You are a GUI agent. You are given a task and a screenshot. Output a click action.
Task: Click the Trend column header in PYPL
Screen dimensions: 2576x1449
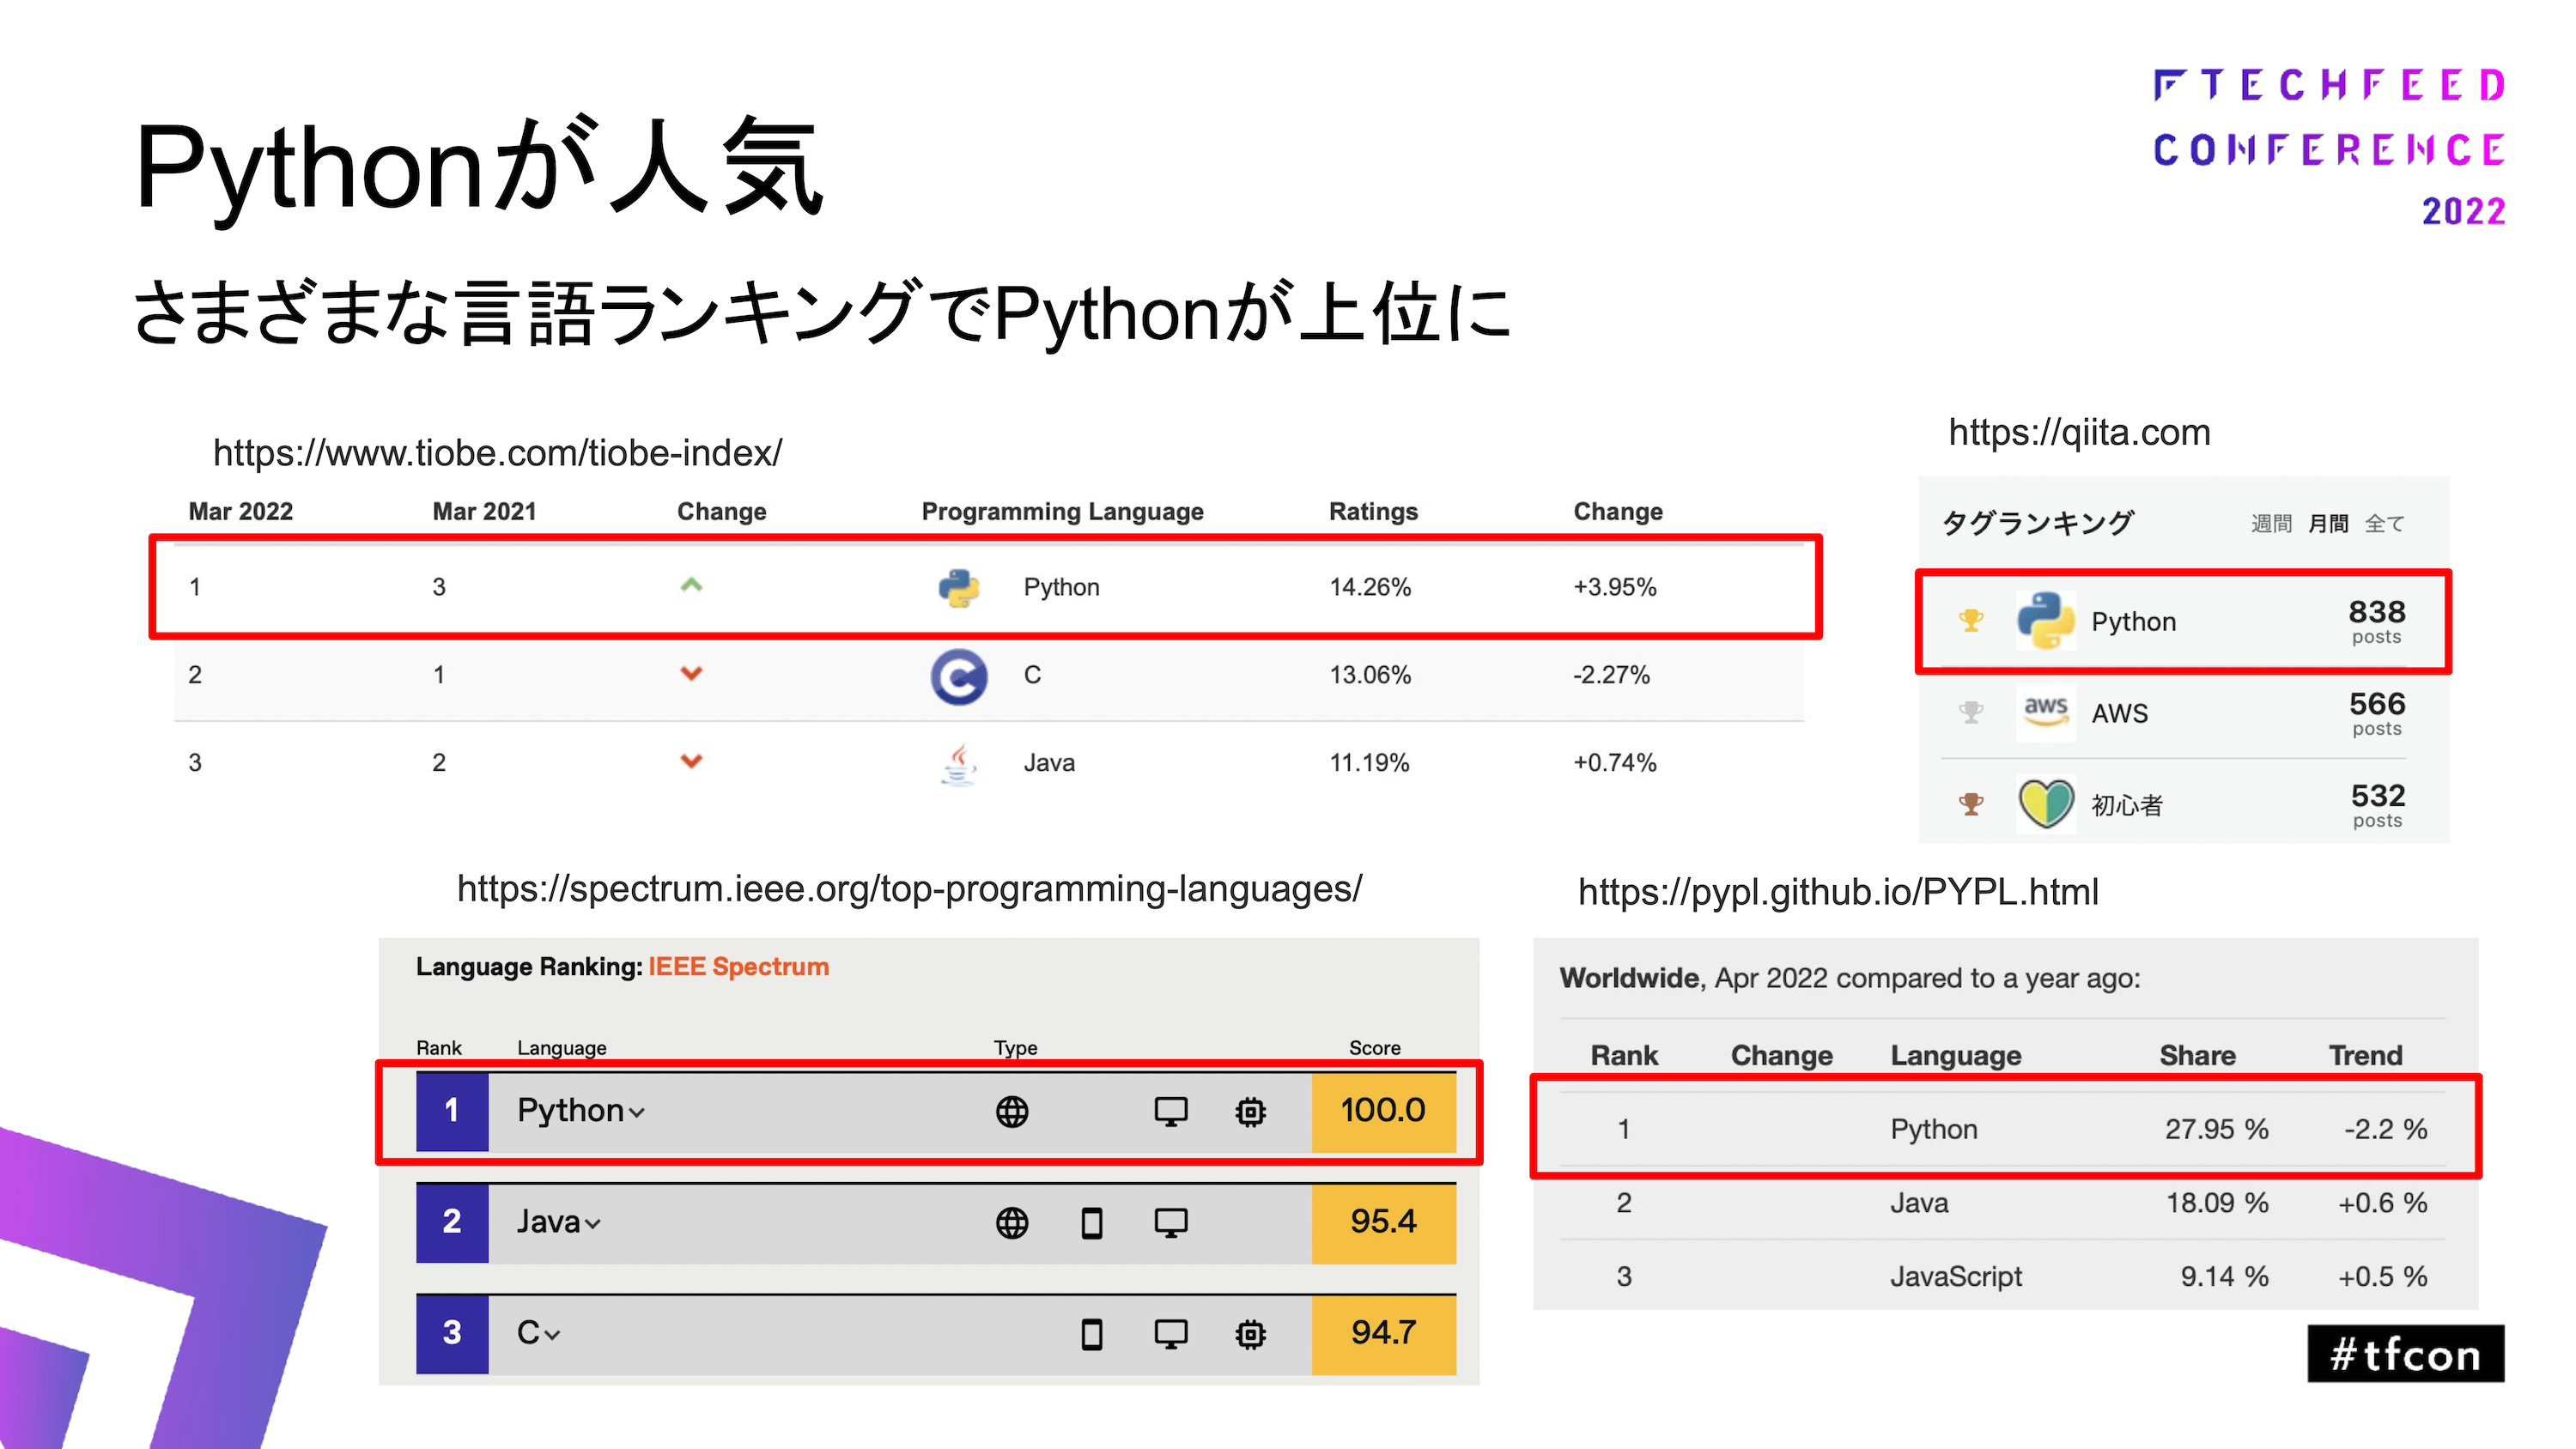2365,1056
